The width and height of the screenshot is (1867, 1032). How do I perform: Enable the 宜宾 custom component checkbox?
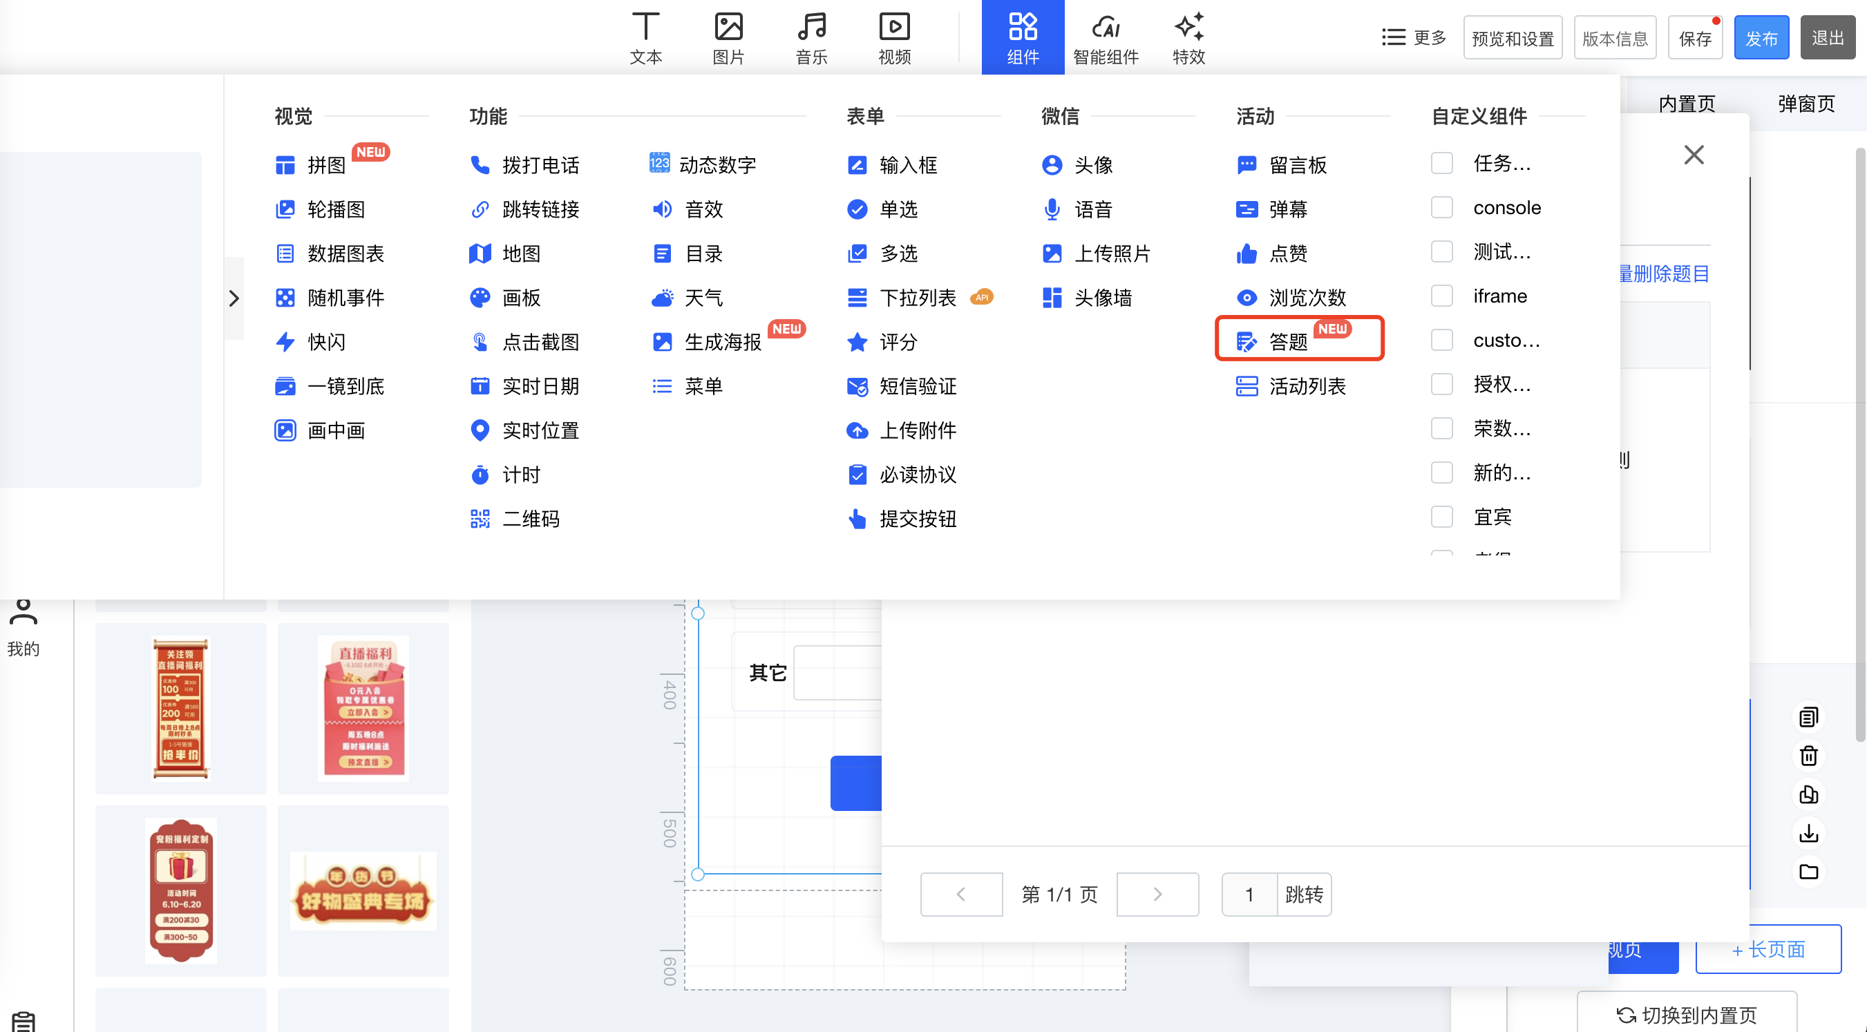click(1441, 517)
